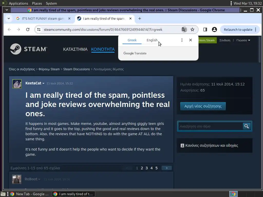Open the tab search chevron in Chrome
Image resolution: width=263 pixels, height=197 pixels.
click(9, 18)
